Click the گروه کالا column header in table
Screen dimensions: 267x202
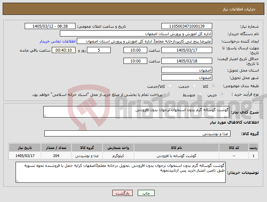pos(87,148)
